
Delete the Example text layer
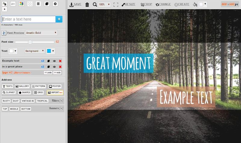60,61
